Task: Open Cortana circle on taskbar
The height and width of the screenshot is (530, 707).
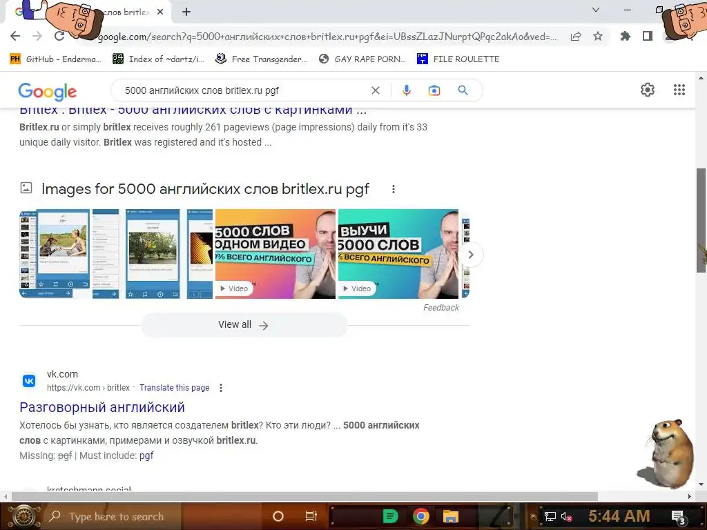Action: click(278, 516)
